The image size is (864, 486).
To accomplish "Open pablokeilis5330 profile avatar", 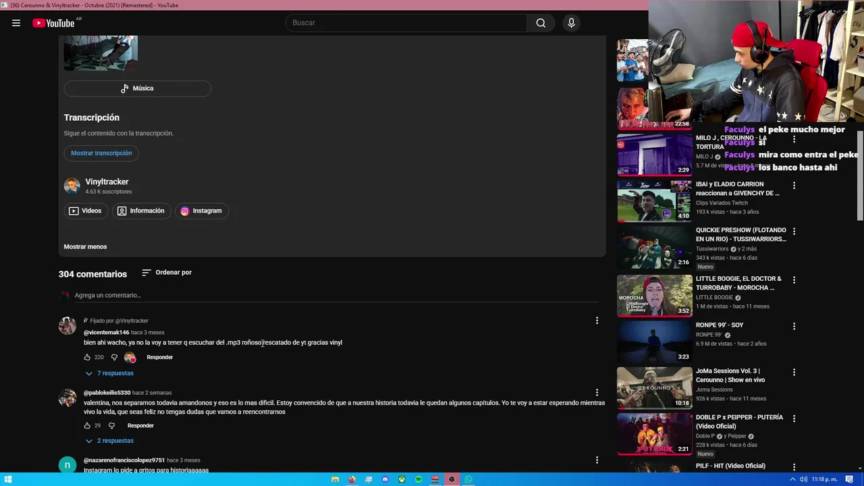I will point(67,398).
